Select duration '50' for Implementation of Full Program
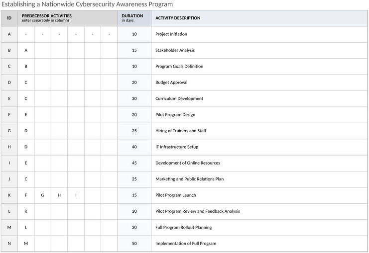The height and width of the screenshot is (253, 369). pyautogui.click(x=134, y=244)
